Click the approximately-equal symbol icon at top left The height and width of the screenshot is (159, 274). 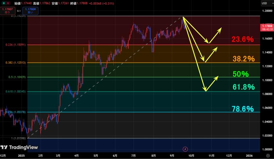8,3
